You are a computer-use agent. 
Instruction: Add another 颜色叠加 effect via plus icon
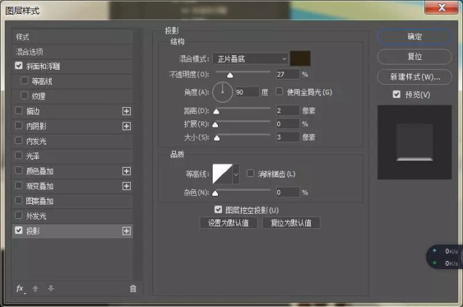click(127, 171)
